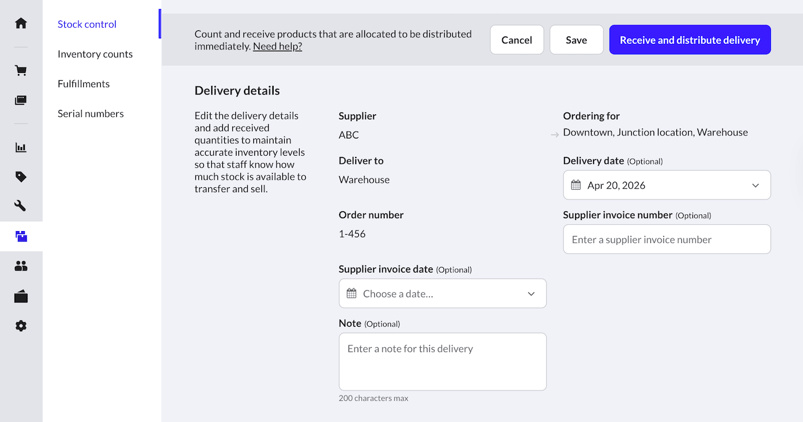803x422 pixels.
Task: Focus the Supplier invoice number field
Action: [x=667, y=239]
